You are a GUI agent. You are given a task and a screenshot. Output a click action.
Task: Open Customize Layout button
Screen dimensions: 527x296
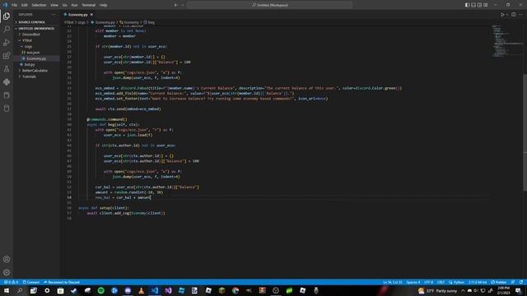click(x=485, y=5)
